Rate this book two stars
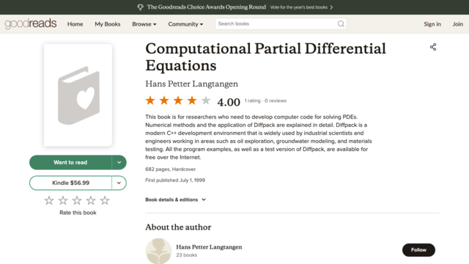469x264 pixels. (x=63, y=200)
